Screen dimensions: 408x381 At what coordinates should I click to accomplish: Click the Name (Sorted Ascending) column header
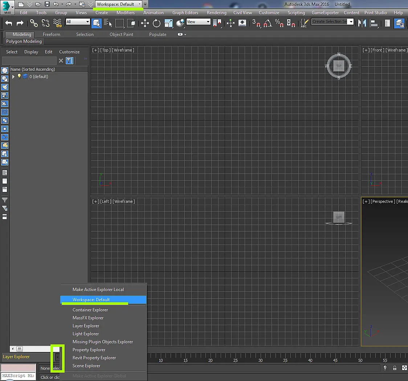coord(49,69)
